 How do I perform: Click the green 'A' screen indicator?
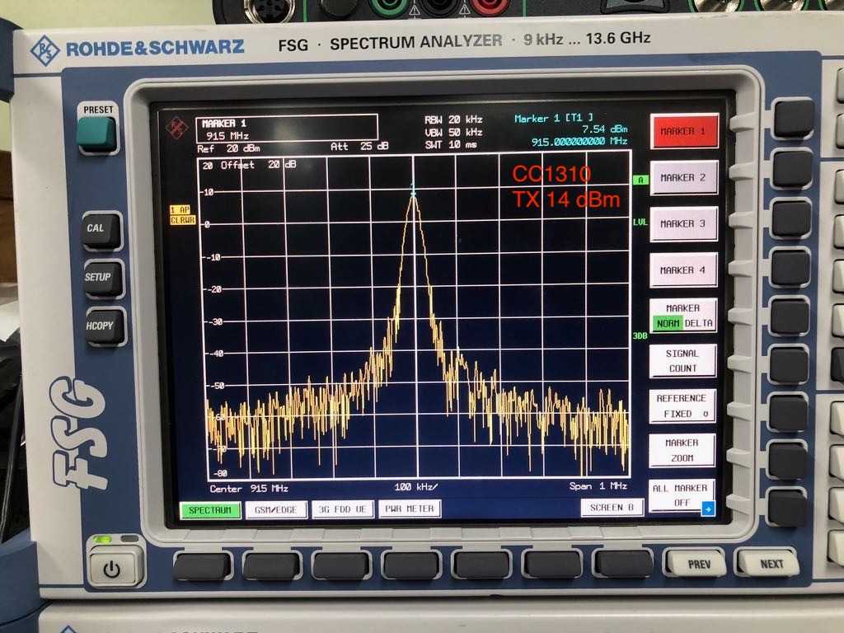640,181
